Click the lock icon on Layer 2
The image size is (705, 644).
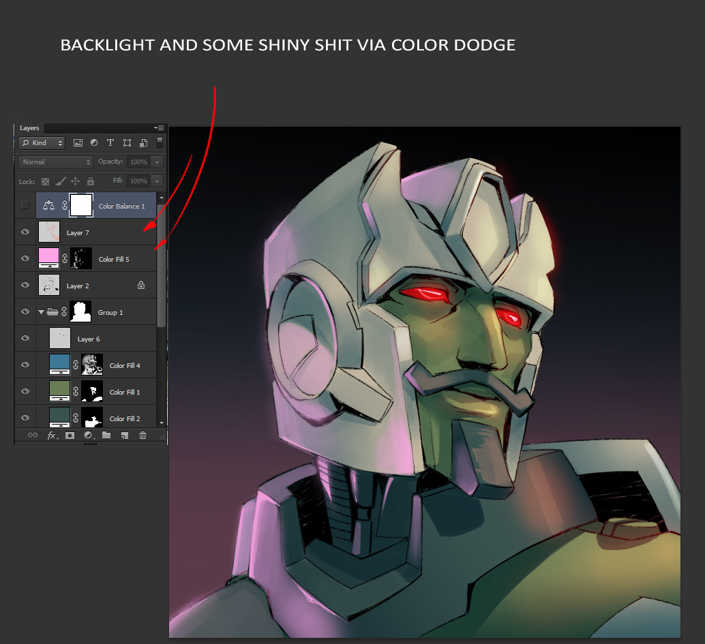coord(141,285)
